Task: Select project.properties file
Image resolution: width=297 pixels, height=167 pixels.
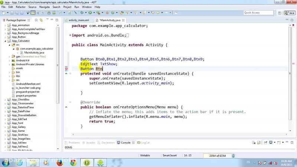Action: click(26, 96)
